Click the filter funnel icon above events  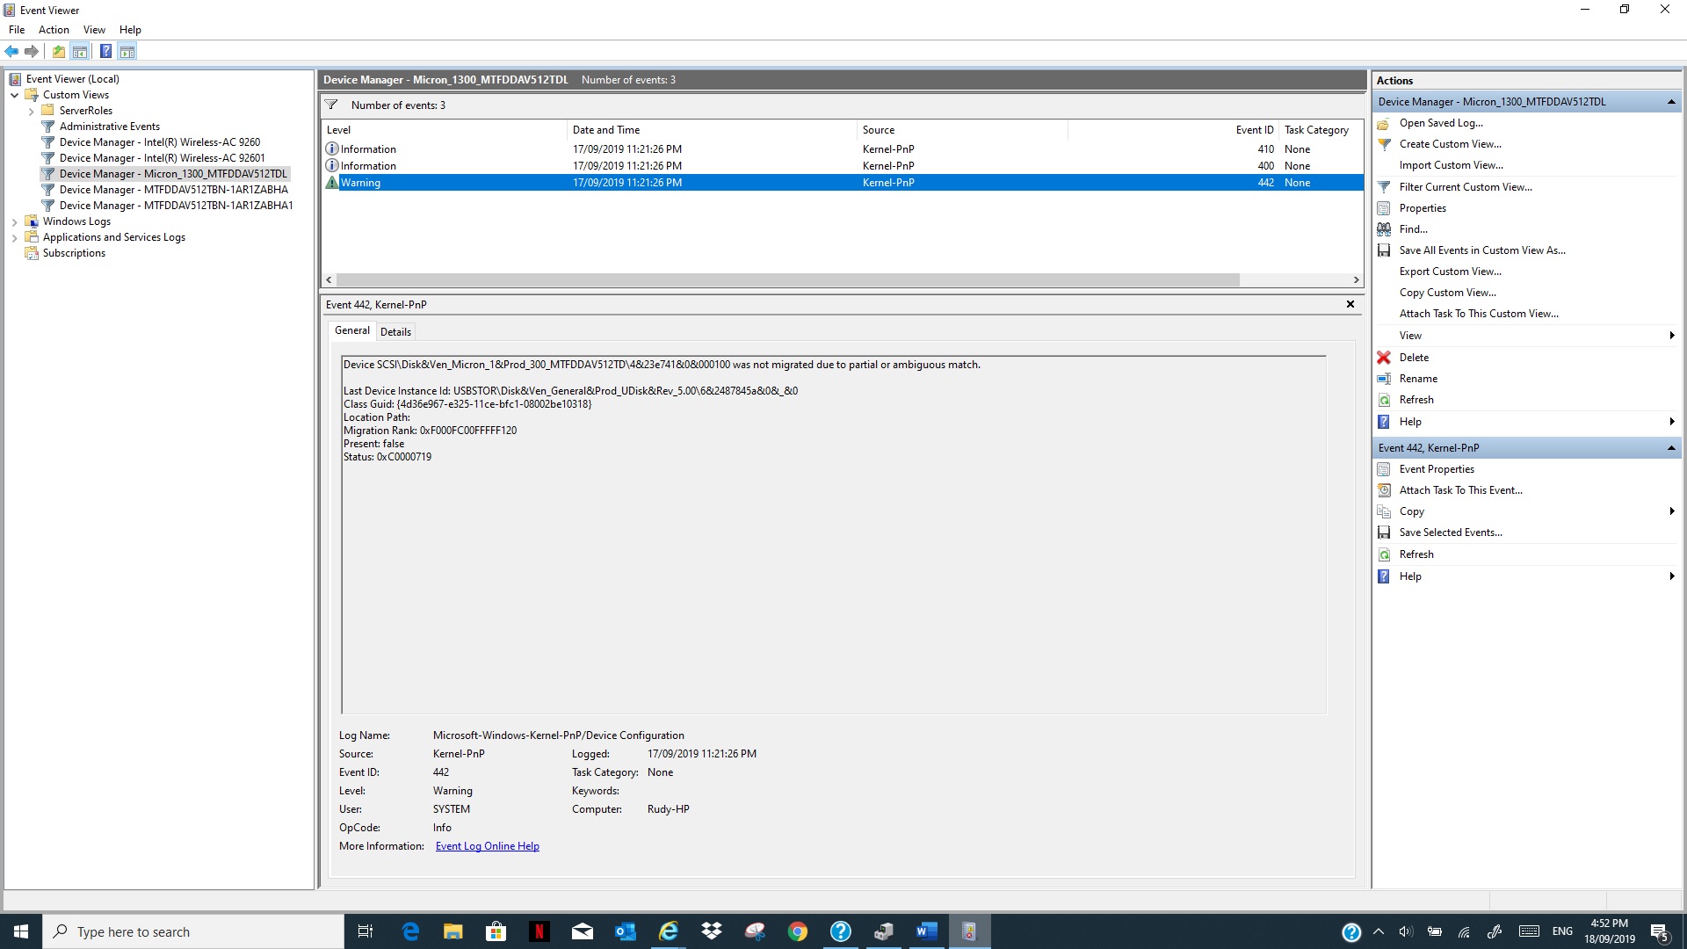pos(331,105)
